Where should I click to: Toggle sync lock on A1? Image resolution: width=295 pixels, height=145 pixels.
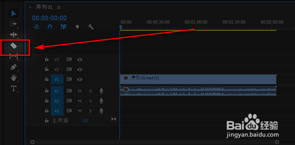(x=69, y=91)
